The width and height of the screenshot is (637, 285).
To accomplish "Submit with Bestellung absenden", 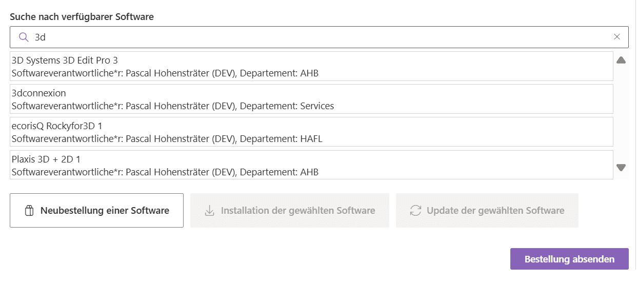I will [569, 259].
